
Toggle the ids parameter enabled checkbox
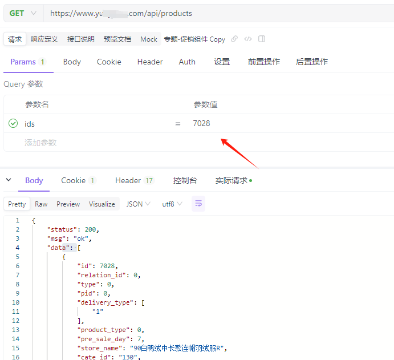pos(13,123)
